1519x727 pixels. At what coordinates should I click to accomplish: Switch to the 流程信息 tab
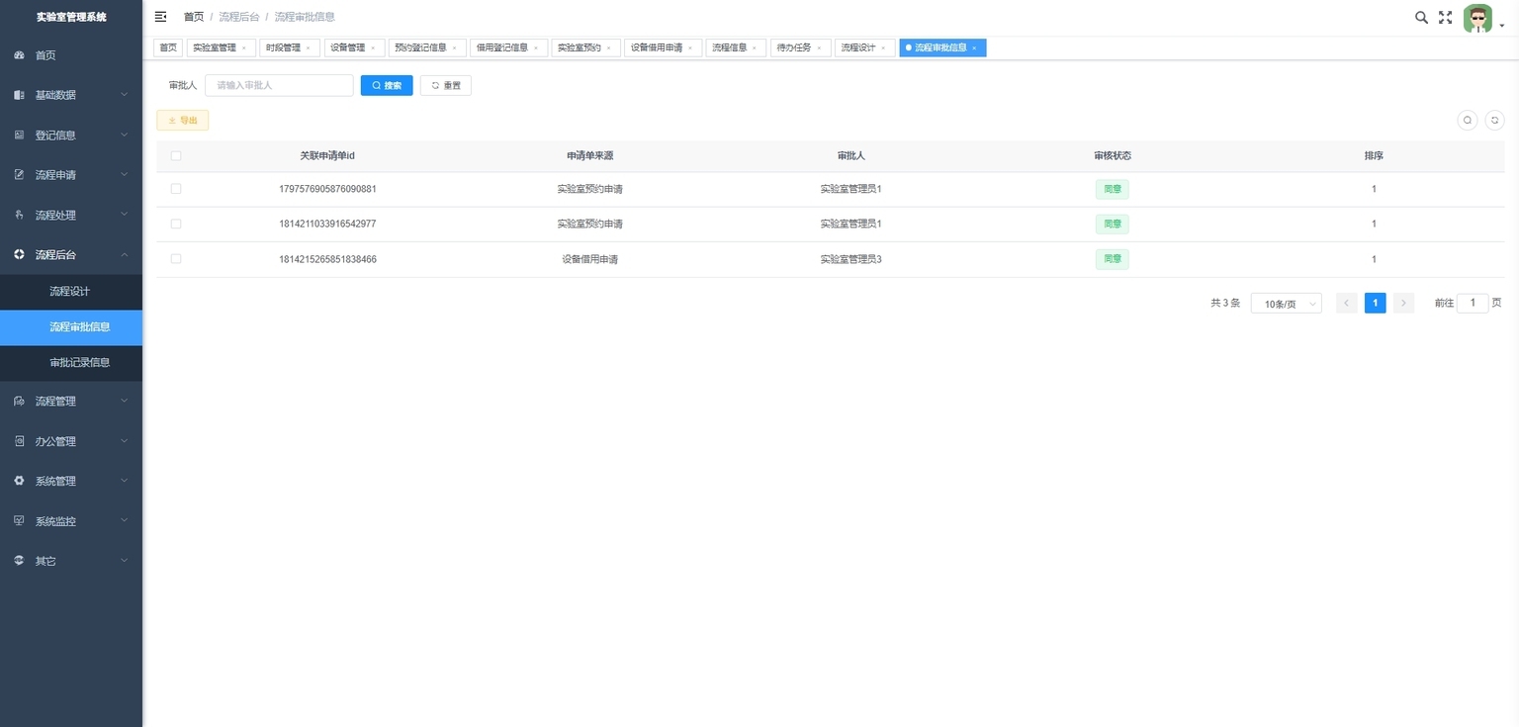click(x=736, y=47)
